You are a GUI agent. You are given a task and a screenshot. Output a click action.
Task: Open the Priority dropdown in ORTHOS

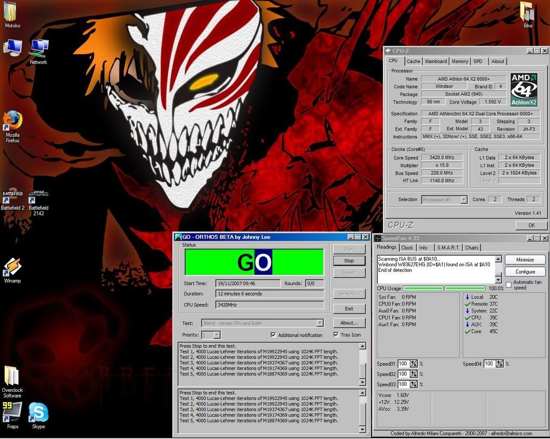click(x=217, y=335)
